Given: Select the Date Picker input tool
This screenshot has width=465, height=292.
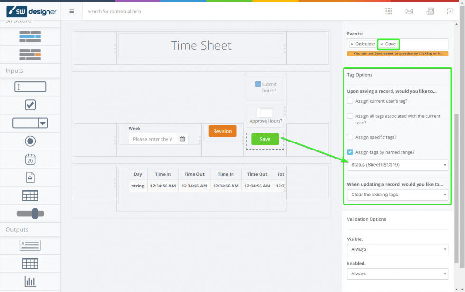Looking at the screenshot, I should 30,159.
